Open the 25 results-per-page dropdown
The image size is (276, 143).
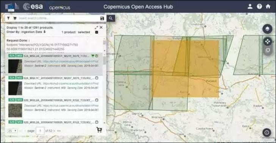(x=12, y=131)
